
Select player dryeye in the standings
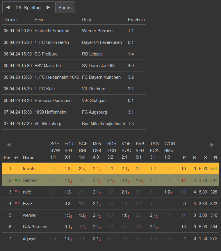tap(29, 238)
